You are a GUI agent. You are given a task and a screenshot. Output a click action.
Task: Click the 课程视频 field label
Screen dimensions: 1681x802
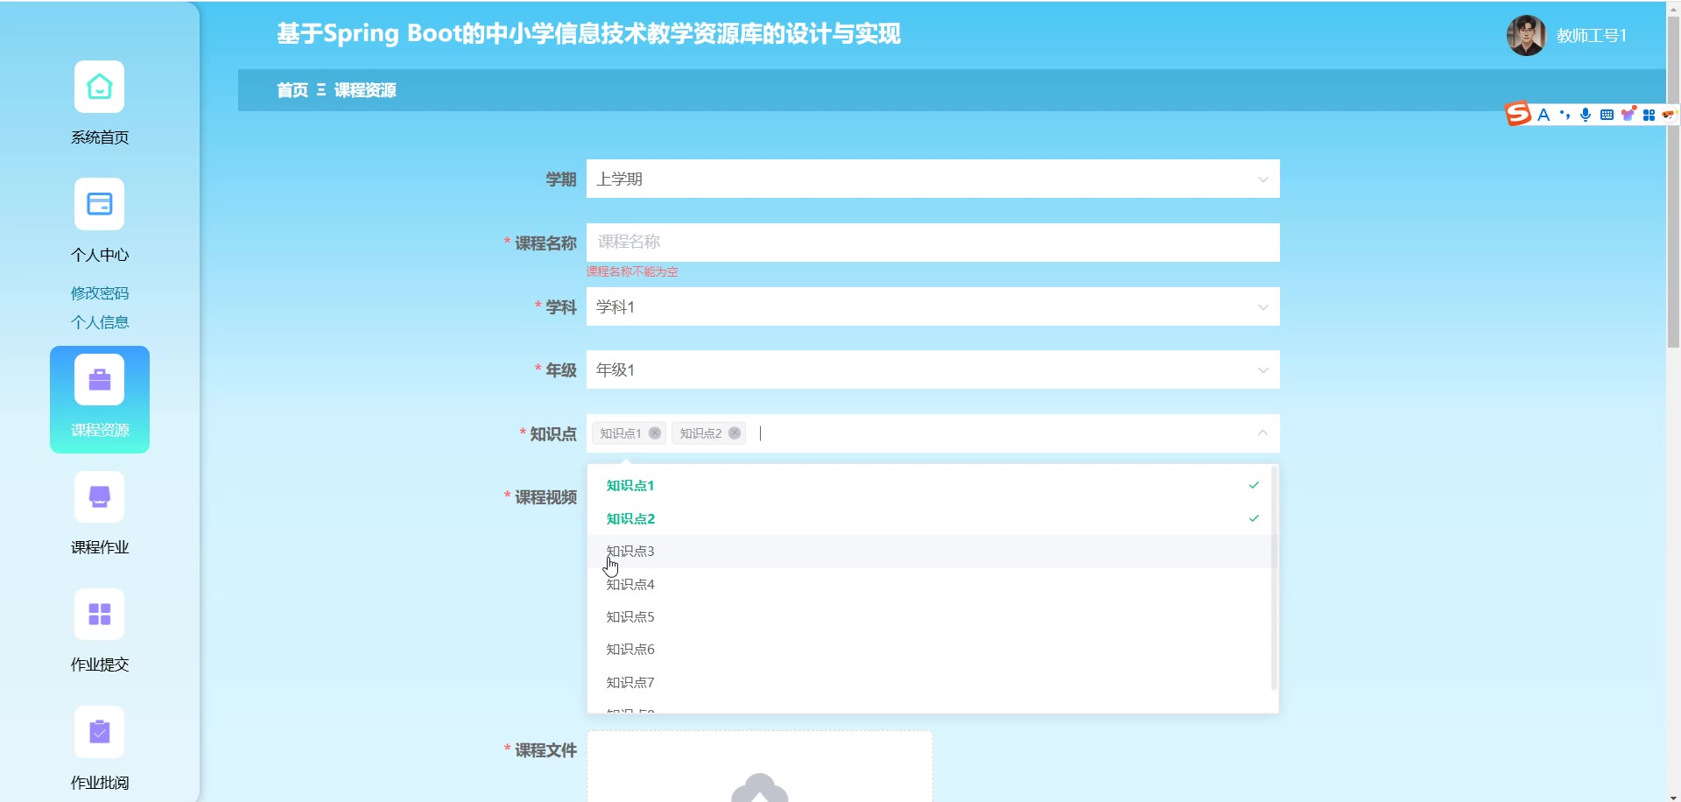(x=545, y=497)
